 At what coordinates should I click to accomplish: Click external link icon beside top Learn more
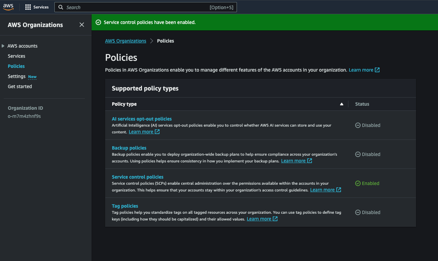tap(377, 70)
